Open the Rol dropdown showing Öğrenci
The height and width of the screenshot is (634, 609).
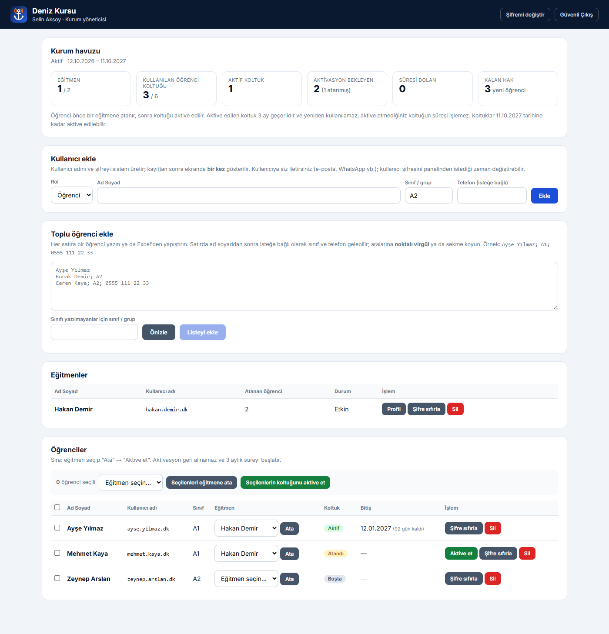coord(72,195)
